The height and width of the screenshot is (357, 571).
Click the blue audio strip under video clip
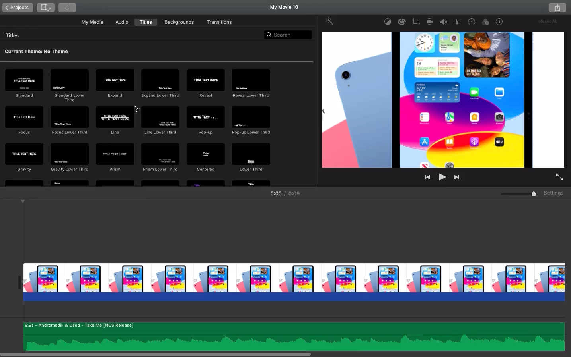(x=294, y=297)
